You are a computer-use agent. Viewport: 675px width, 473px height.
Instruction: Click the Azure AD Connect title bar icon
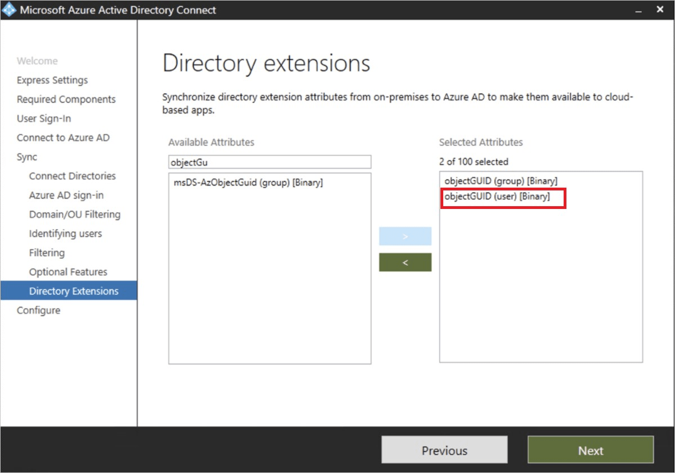(x=8, y=10)
